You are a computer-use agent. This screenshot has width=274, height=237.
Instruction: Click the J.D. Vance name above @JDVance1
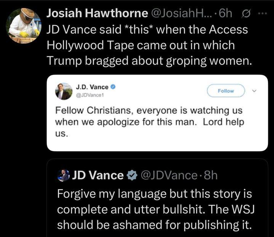[92, 87]
